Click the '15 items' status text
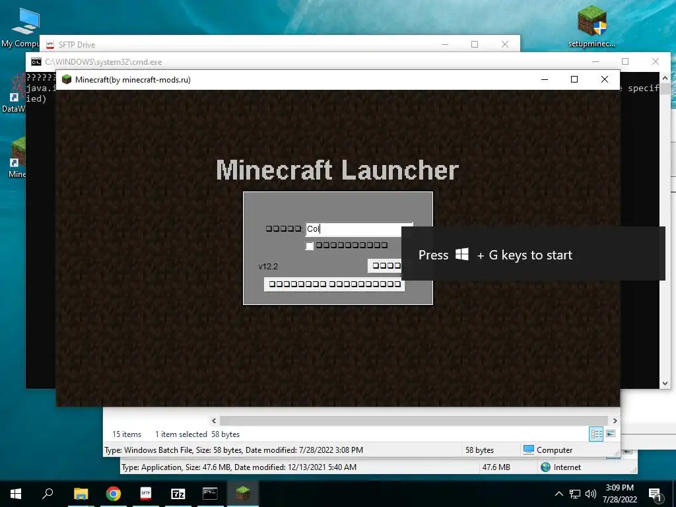Image resolution: width=676 pixels, height=507 pixels. [127, 434]
